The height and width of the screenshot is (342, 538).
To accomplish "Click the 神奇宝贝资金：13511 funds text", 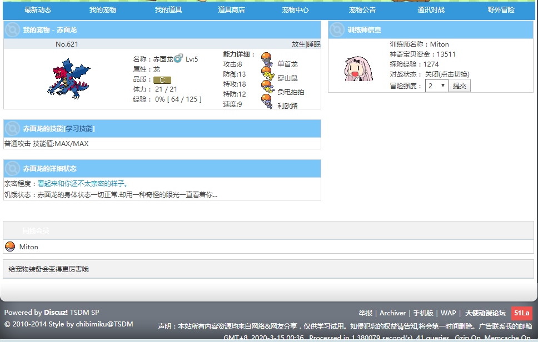I will click(423, 54).
